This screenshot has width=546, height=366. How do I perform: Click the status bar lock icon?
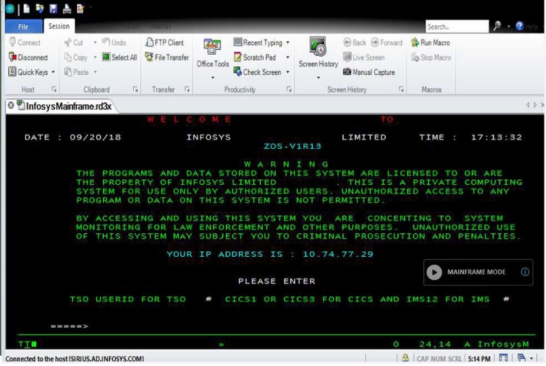(x=405, y=358)
